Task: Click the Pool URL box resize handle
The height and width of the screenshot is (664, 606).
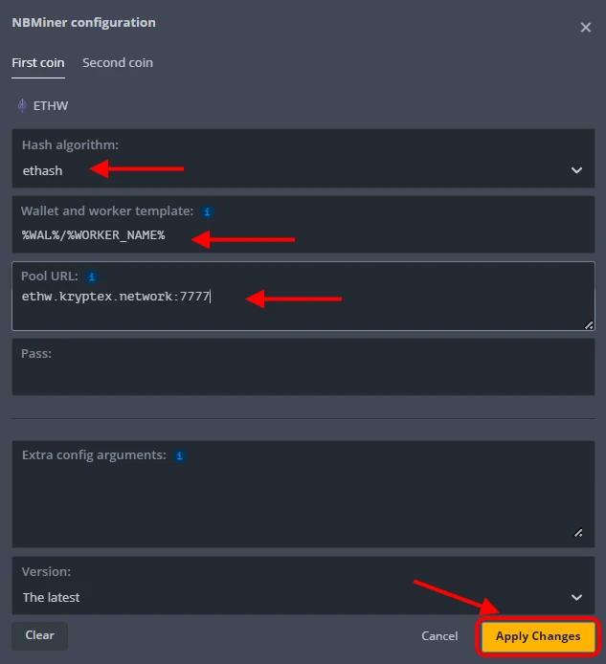Action: coord(588,324)
